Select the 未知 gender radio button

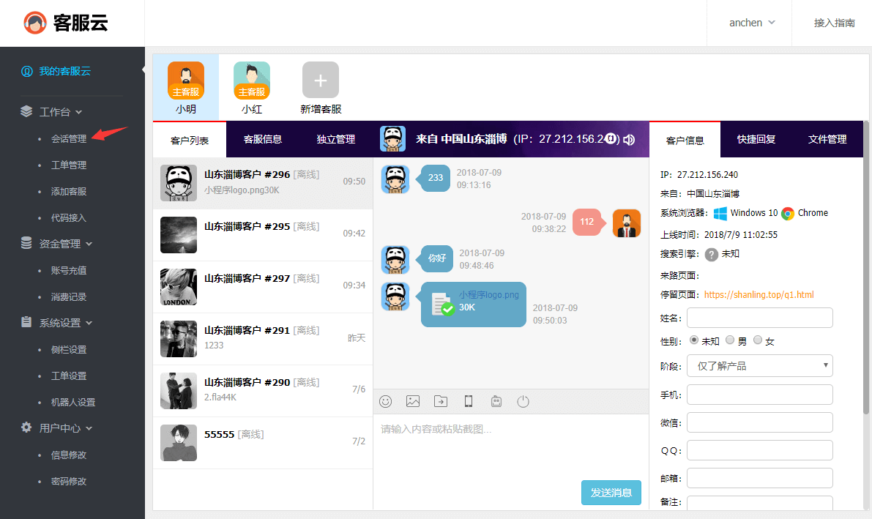click(694, 340)
